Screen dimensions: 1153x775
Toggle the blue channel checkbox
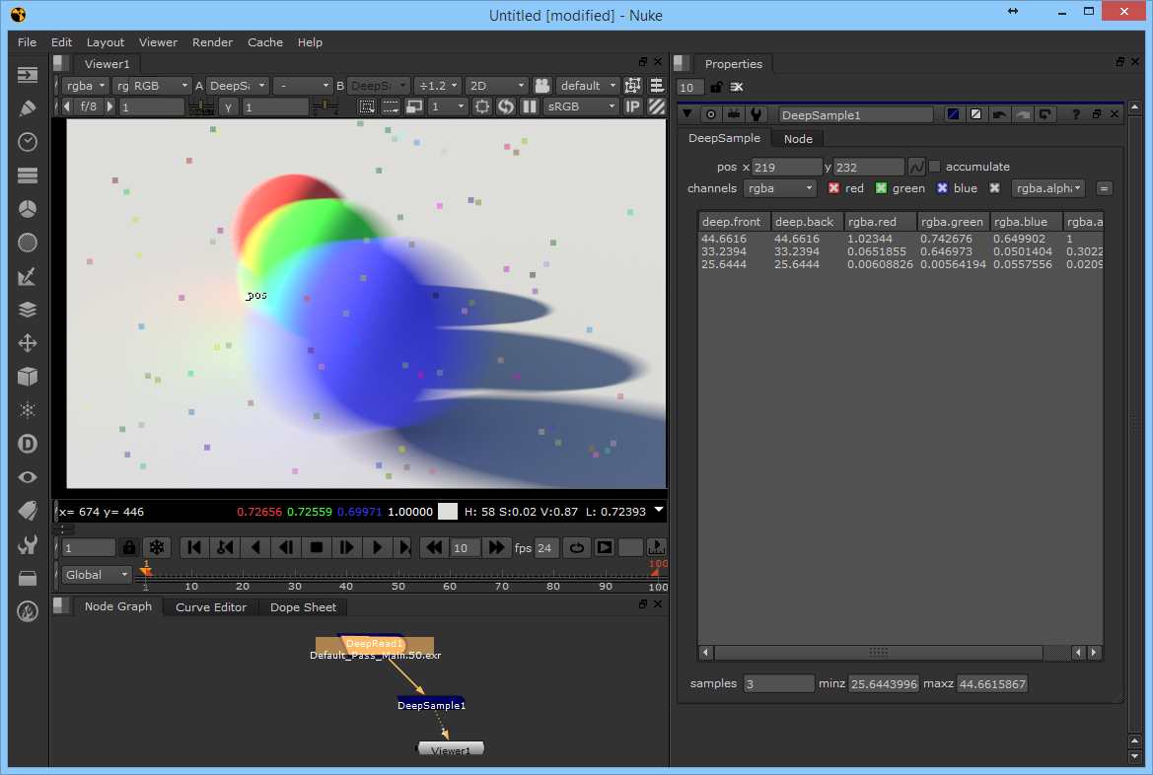[x=942, y=188]
